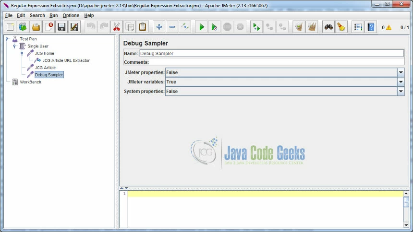Open the Edit menu
This screenshot has height=232, width=413.
(x=21, y=15)
